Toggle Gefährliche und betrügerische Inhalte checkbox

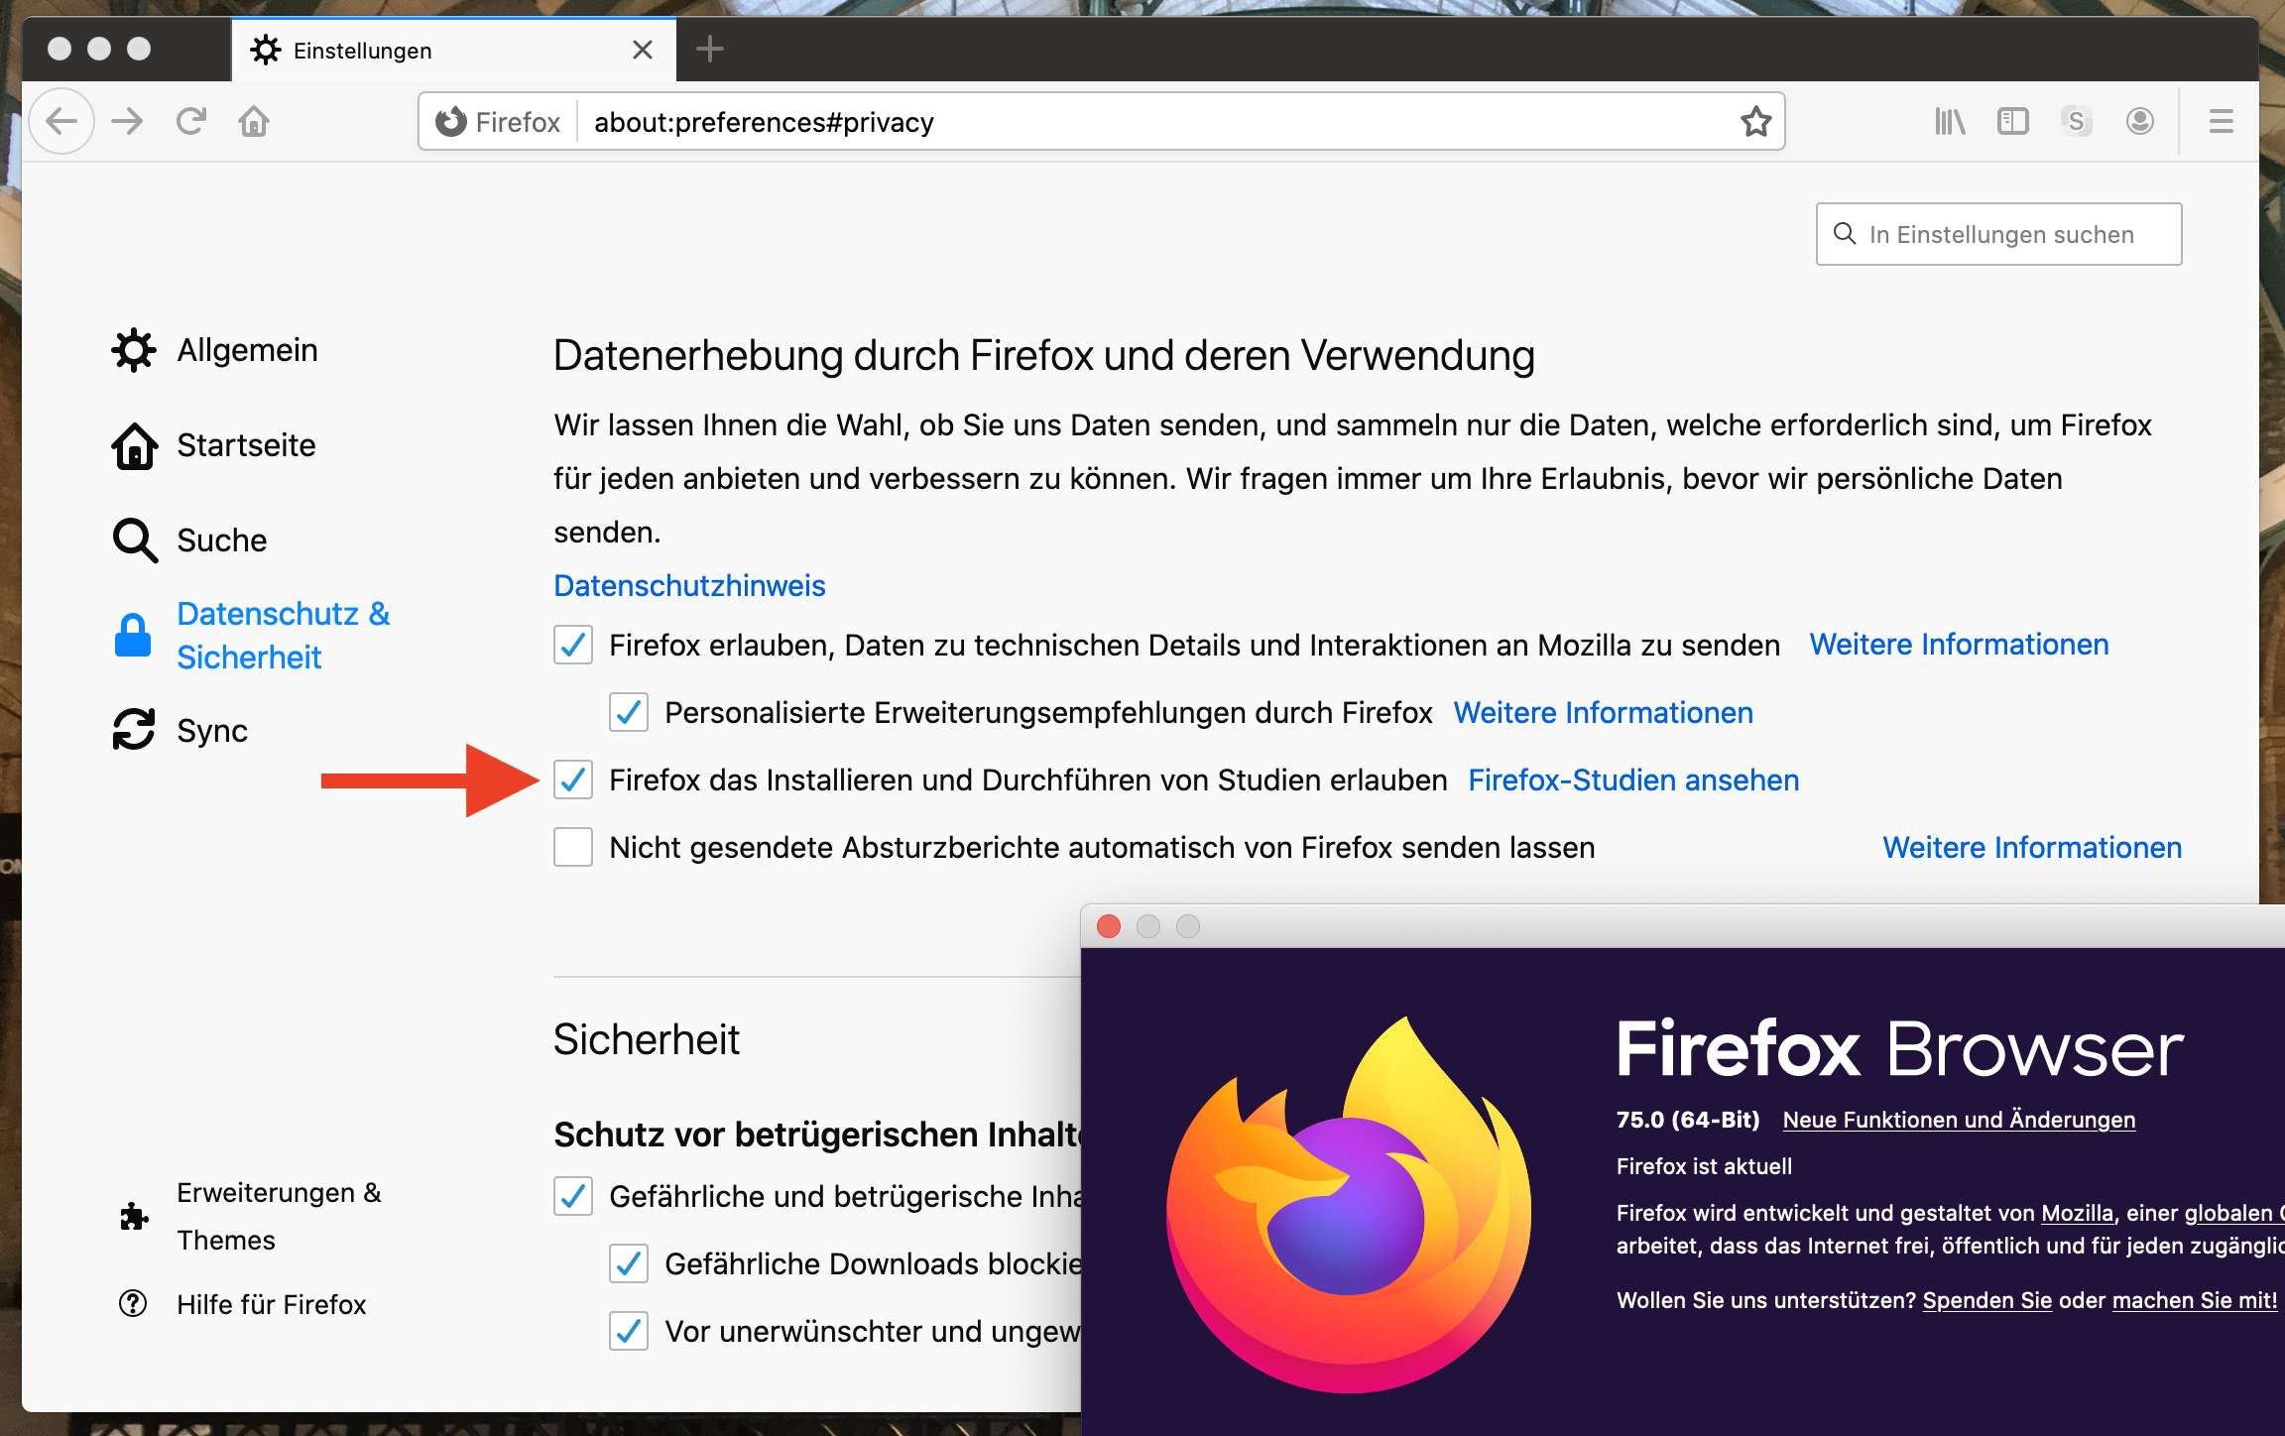pyautogui.click(x=573, y=1196)
